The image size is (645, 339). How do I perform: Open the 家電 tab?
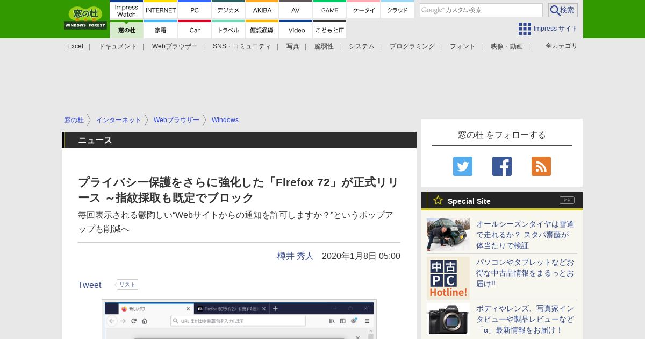click(x=161, y=30)
